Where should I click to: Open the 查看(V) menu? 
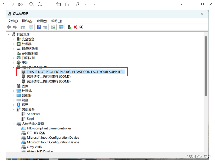[x=42, y=21]
